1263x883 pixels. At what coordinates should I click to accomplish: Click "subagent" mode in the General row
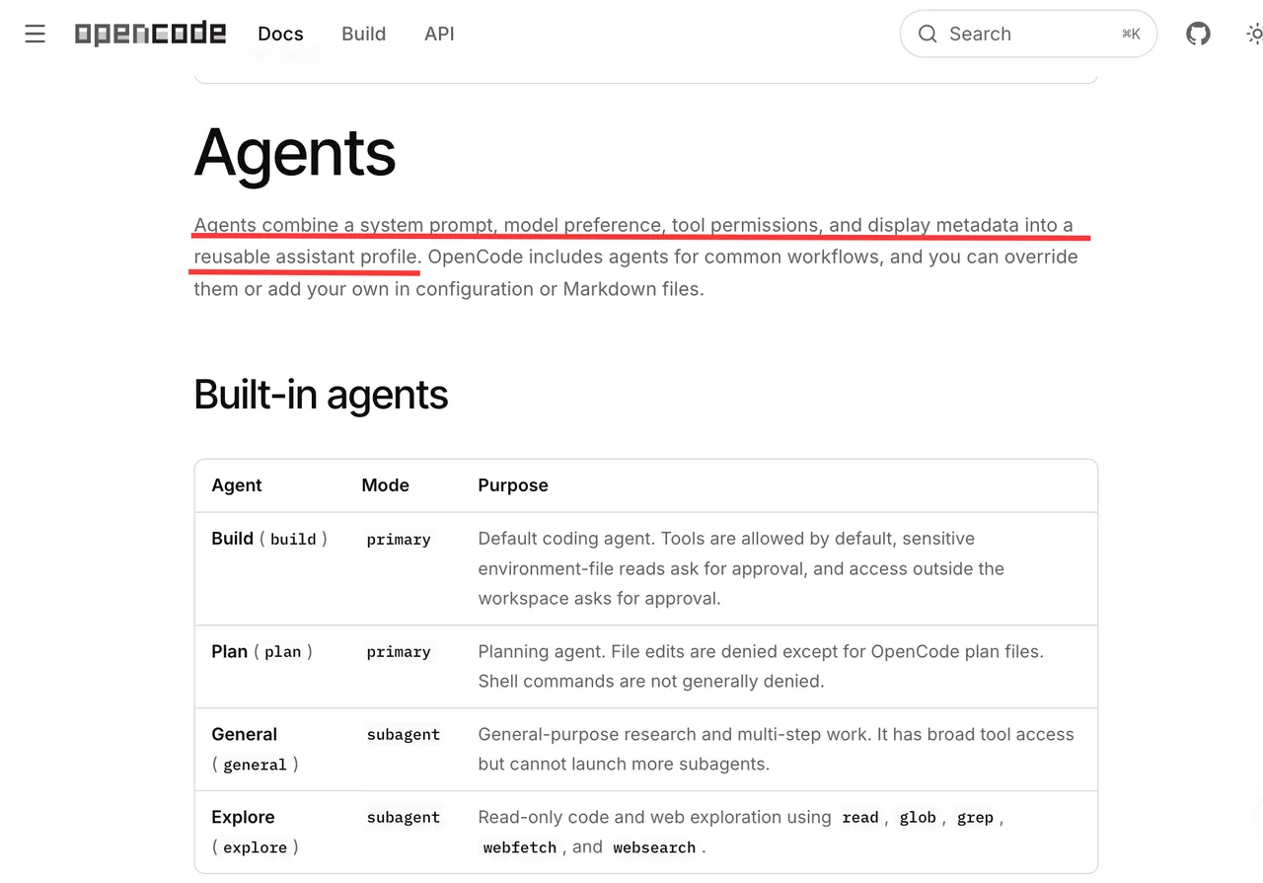tap(403, 735)
